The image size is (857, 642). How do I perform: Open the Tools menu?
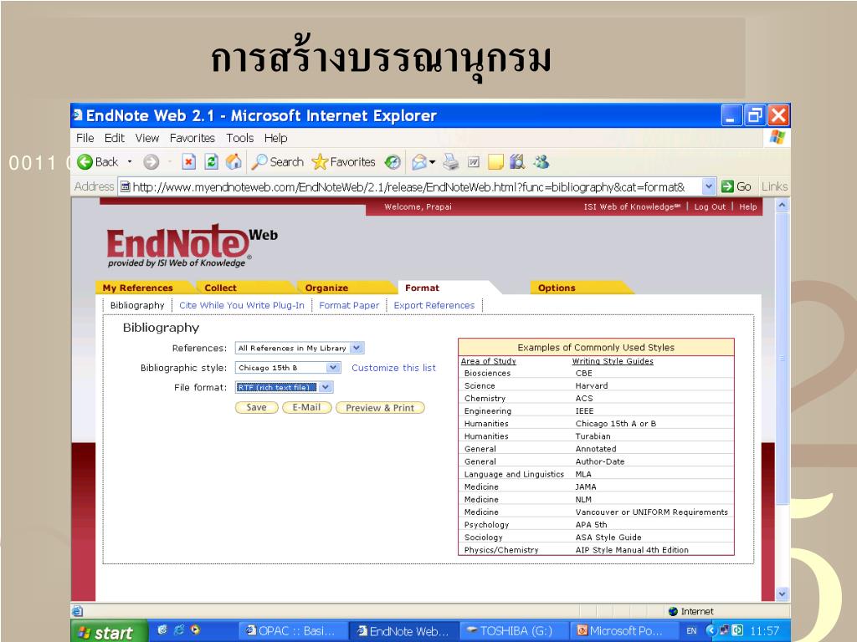tap(240, 138)
